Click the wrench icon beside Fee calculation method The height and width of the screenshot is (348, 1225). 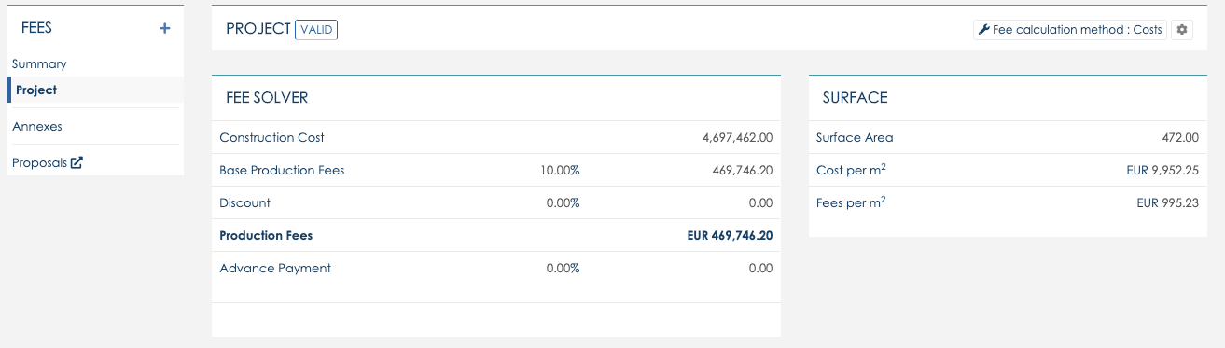coord(983,30)
